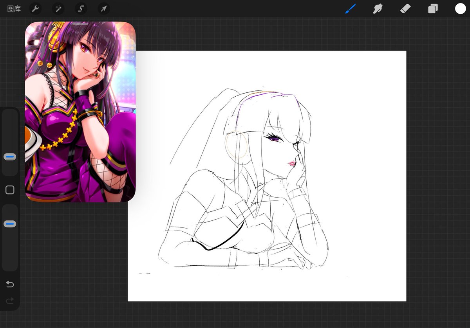Open the Layers panel

[x=433, y=9]
